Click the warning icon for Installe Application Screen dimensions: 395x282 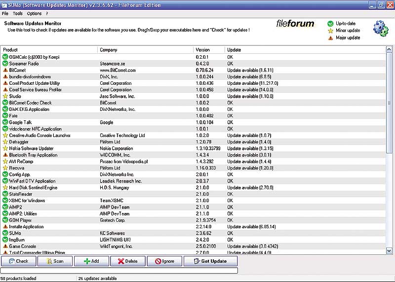pos(5,227)
